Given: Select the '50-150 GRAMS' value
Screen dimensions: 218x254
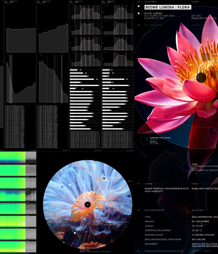Looking at the screenshot, I should pyautogui.click(x=200, y=221).
